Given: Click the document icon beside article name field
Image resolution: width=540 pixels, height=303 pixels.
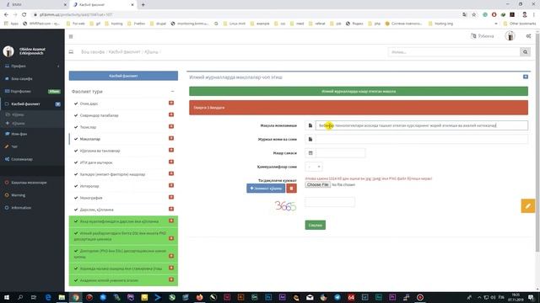Looking at the screenshot, I should (310, 125).
